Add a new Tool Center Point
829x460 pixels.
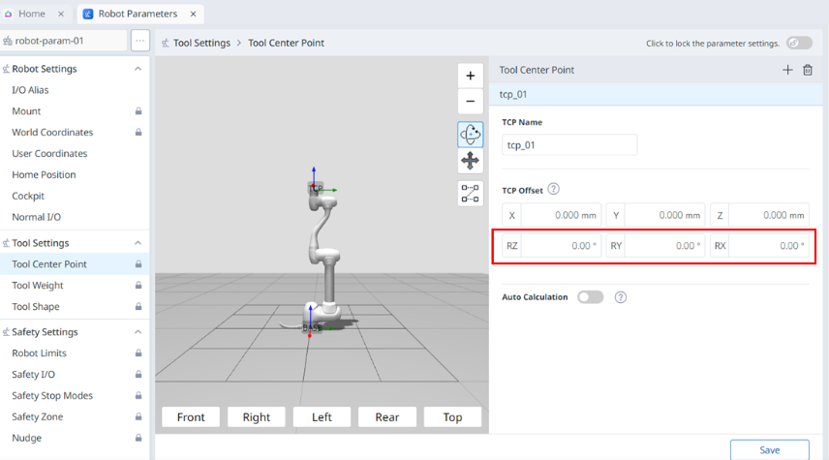(787, 70)
